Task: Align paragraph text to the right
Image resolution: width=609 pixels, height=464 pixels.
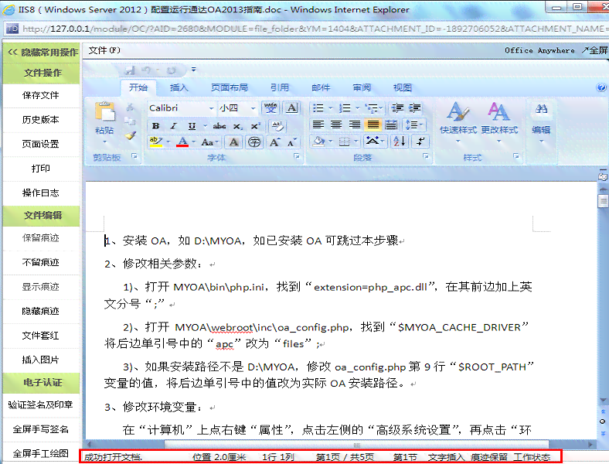Action: coord(355,125)
